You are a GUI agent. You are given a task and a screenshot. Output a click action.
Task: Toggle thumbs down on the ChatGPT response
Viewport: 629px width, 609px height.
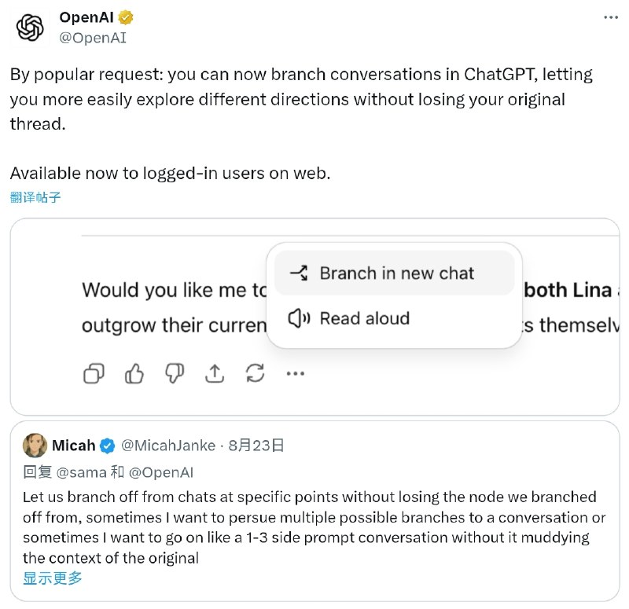[x=175, y=373]
